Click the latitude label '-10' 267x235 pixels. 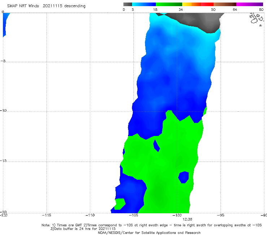[3, 110]
